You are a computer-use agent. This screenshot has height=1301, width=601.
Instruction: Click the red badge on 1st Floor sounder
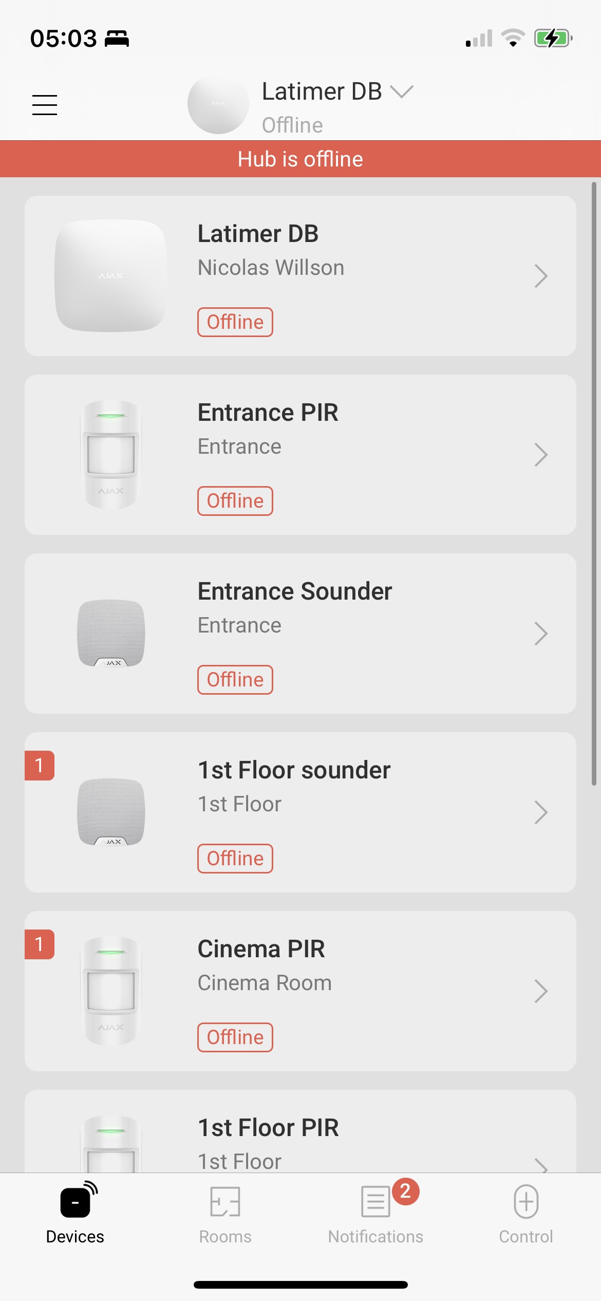pyautogui.click(x=40, y=766)
